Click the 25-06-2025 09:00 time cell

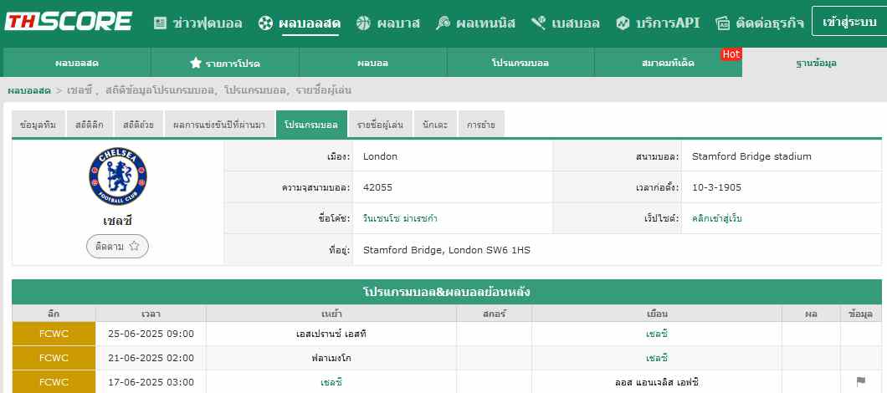point(151,334)
